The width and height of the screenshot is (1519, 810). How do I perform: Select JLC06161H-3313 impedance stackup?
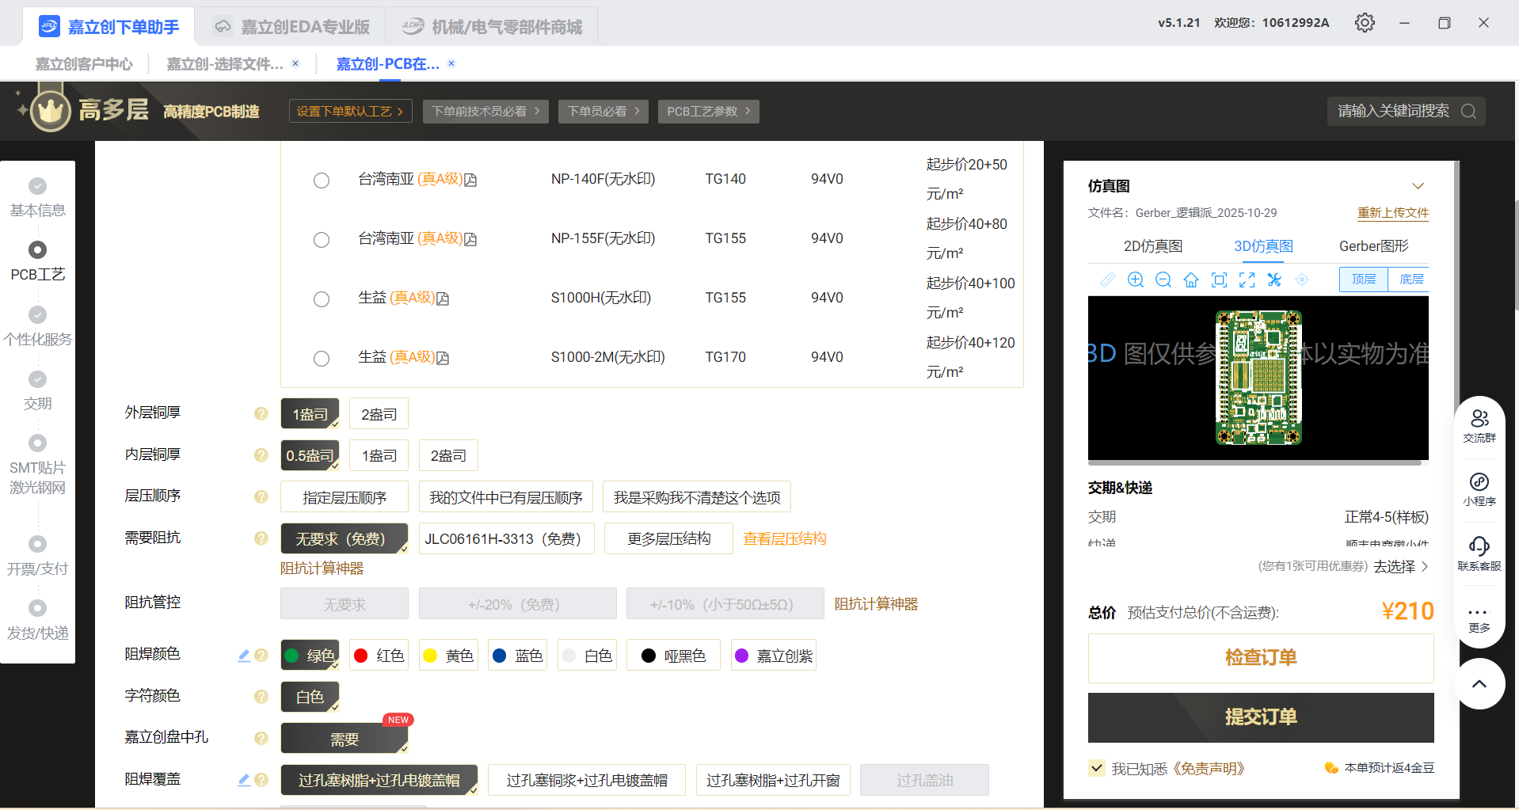506,538
